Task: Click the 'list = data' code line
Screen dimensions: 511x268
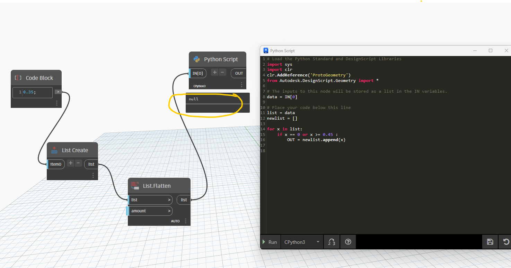Action: [281, 113]
